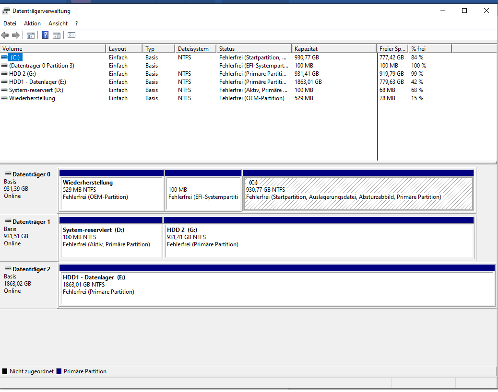Open Help via the blue question mark icon
This screenshot has width=498, height=392.
[x=46, y=35]
